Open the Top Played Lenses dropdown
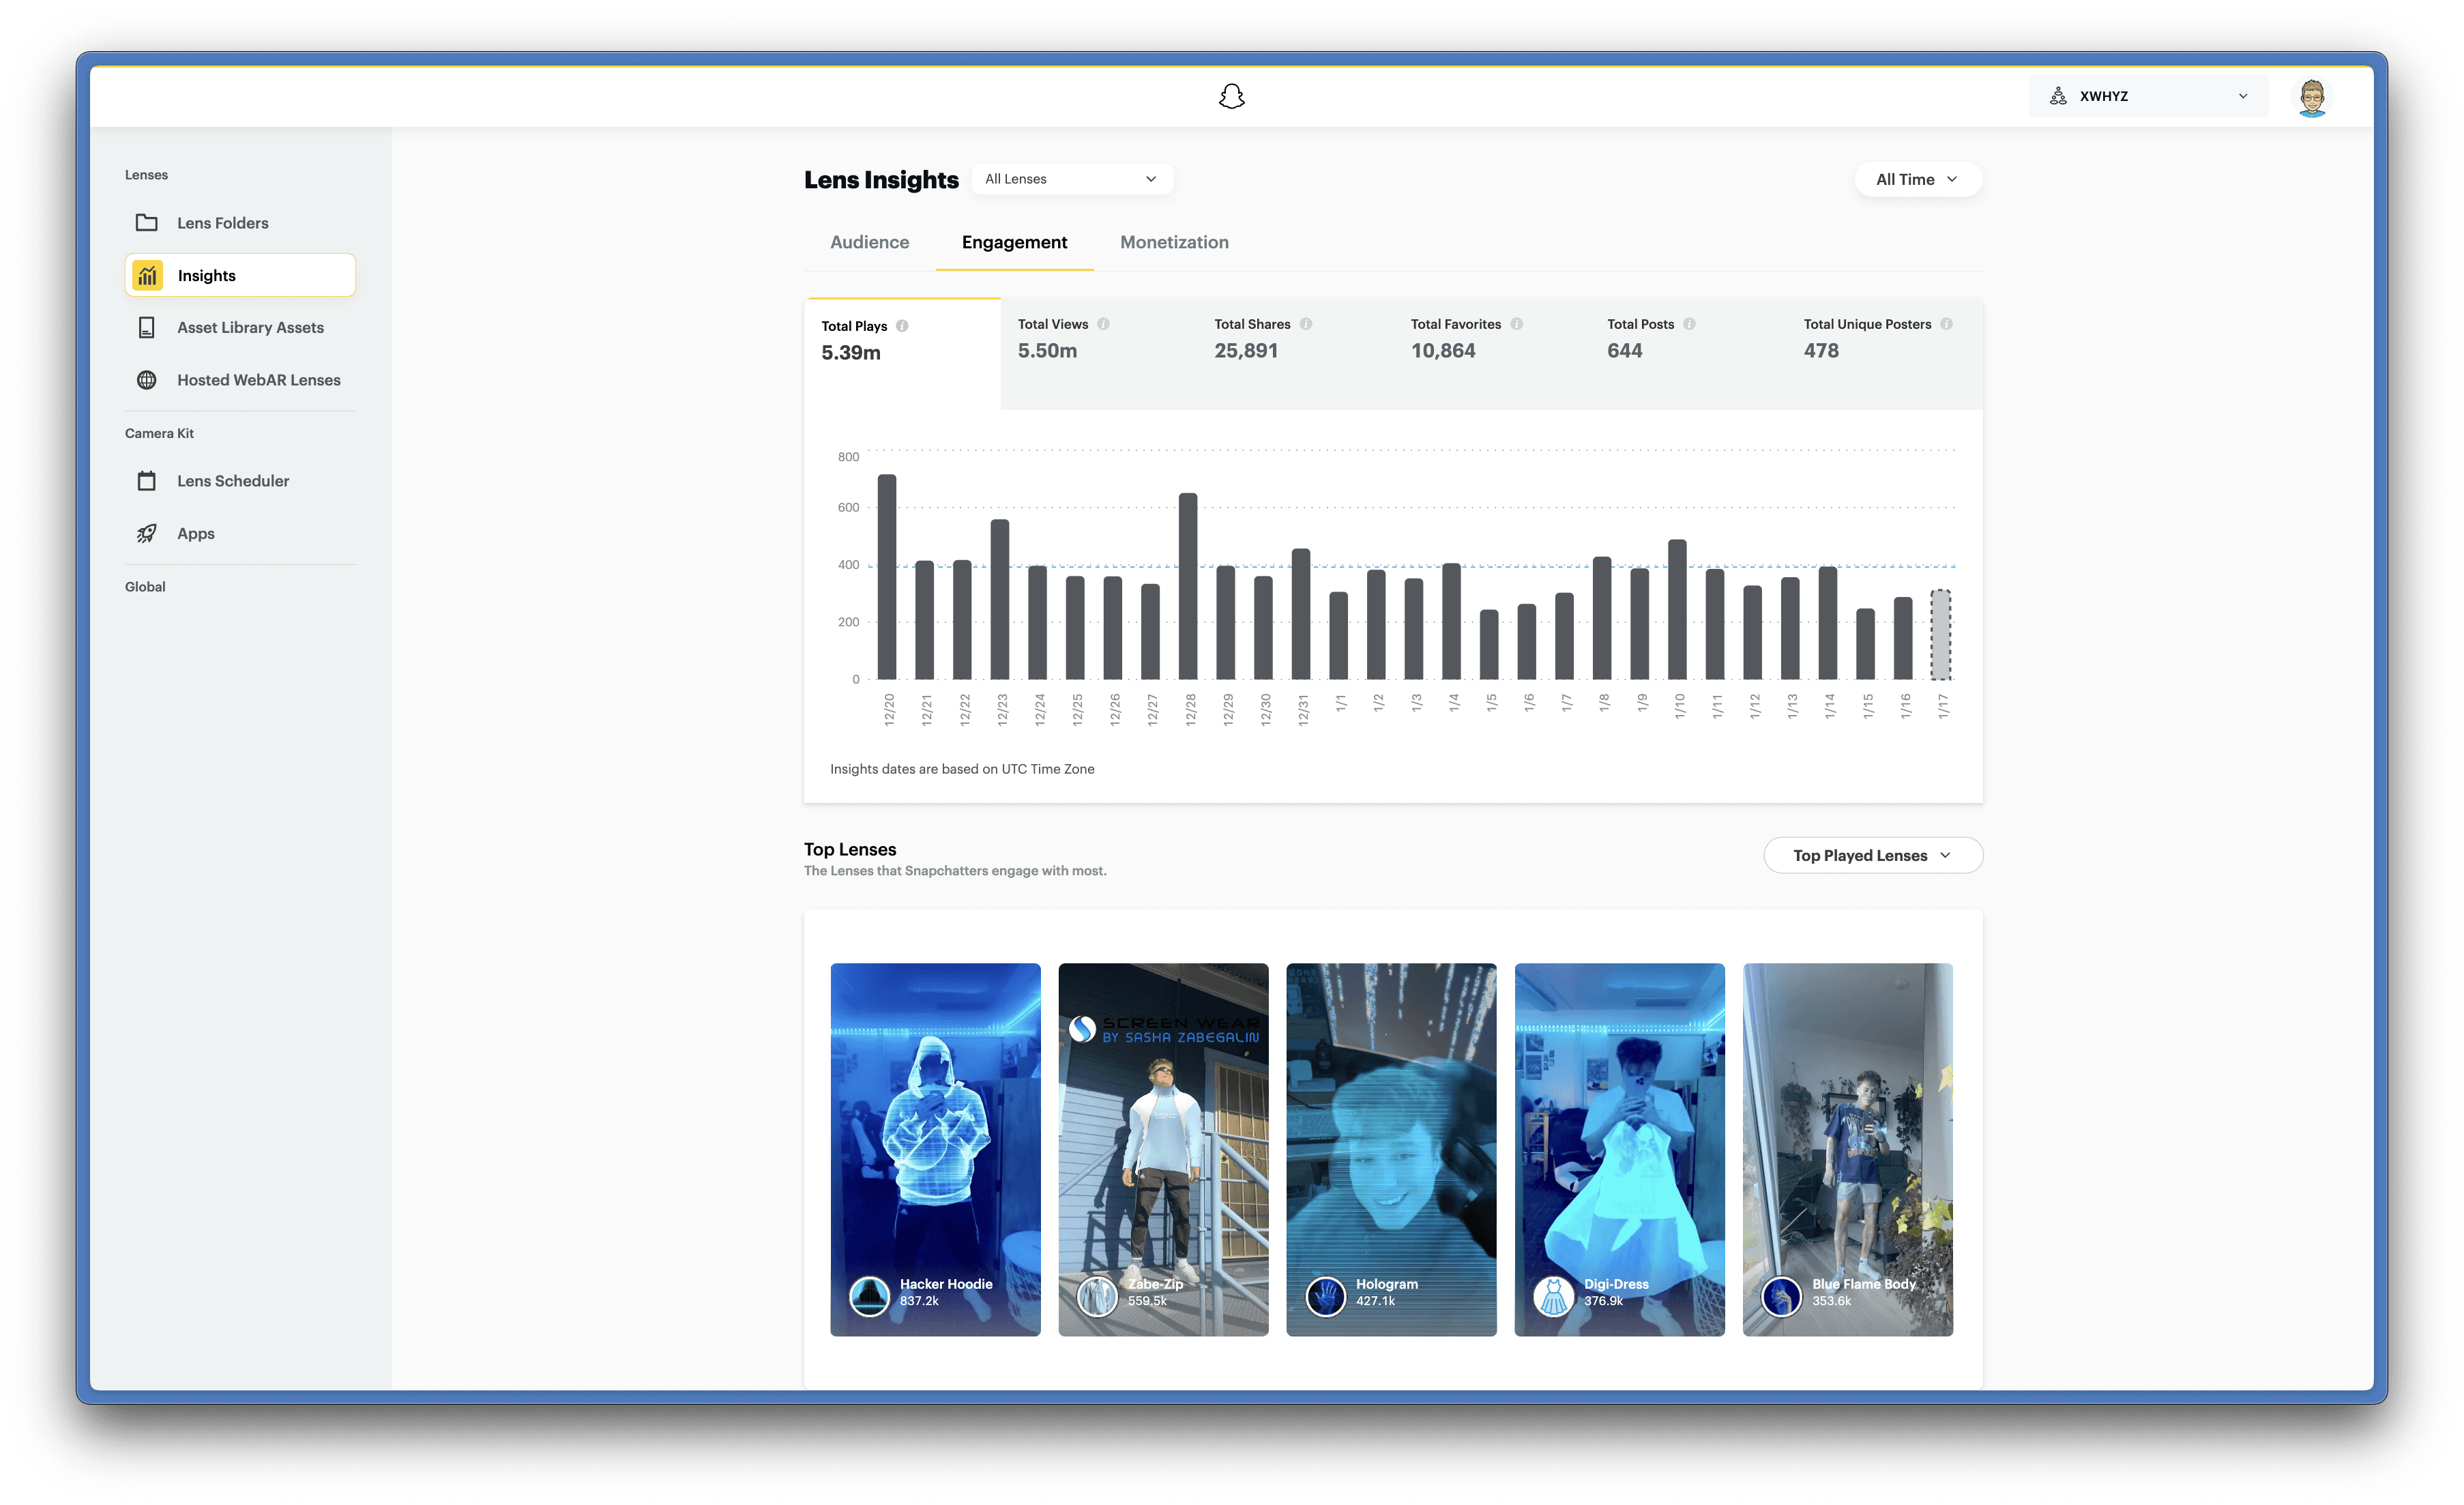 [x=1872, y=856]
